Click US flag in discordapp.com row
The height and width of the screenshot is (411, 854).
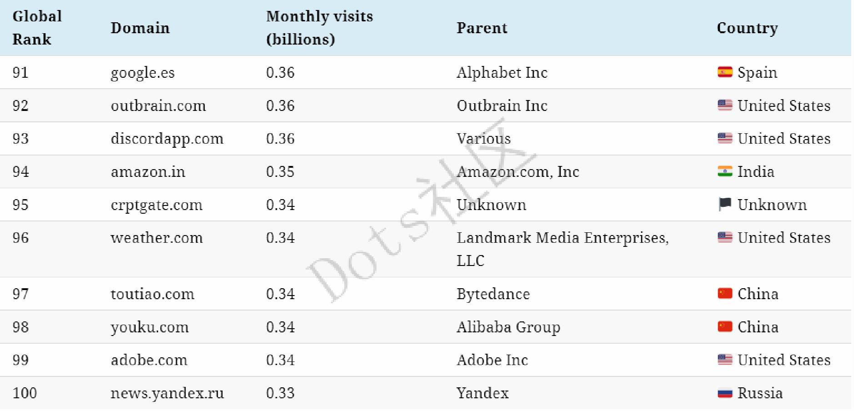pos(725,138)
